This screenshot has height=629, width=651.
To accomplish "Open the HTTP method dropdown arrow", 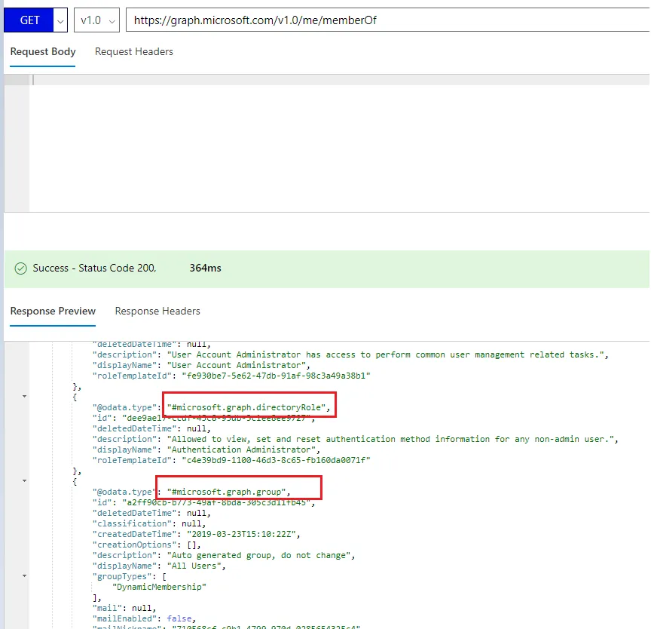I will 60,20.
